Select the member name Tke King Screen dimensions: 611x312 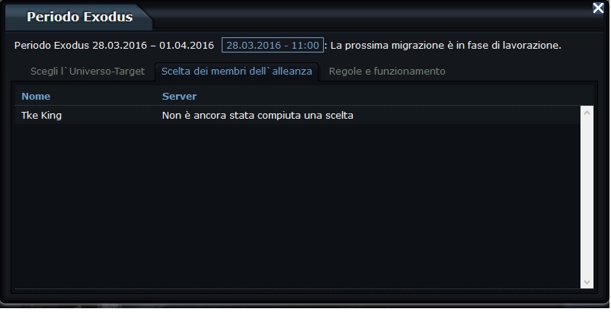pyautogui.click(x=41, y=116)
